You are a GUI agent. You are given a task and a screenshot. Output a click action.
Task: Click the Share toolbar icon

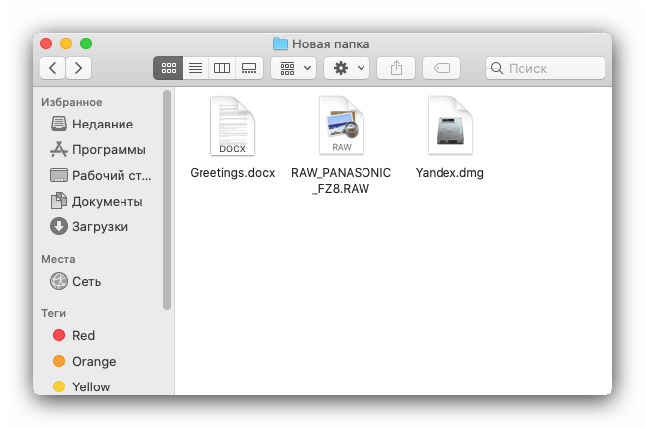[x=396, y=68]
